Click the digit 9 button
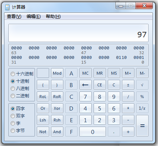 point(114,97)
